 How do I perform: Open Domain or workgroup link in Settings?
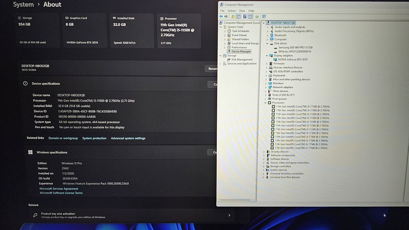(63, 138)
